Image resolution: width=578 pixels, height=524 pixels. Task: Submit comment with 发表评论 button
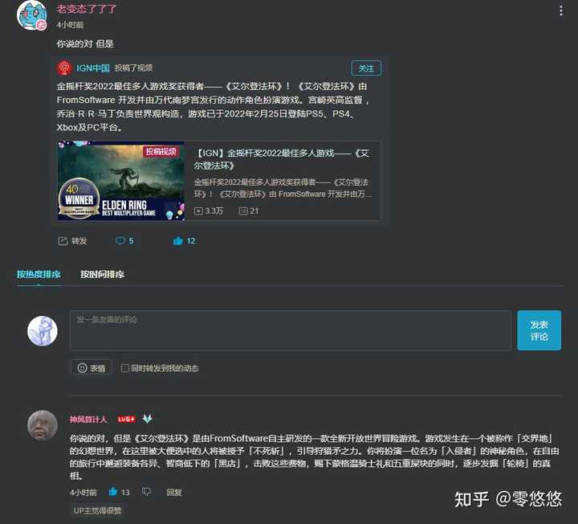539,330
